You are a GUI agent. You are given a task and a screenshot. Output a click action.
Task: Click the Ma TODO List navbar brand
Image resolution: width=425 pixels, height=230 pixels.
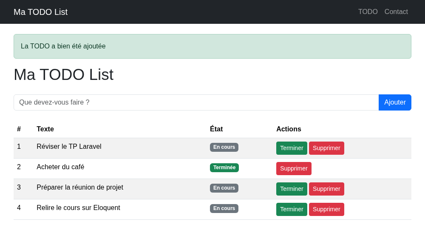(41, 12)
